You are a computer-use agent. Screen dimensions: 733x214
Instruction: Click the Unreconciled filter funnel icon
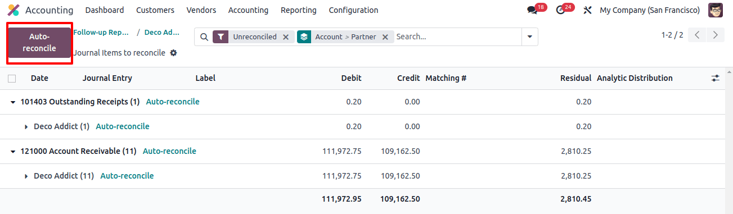(221, 37)
